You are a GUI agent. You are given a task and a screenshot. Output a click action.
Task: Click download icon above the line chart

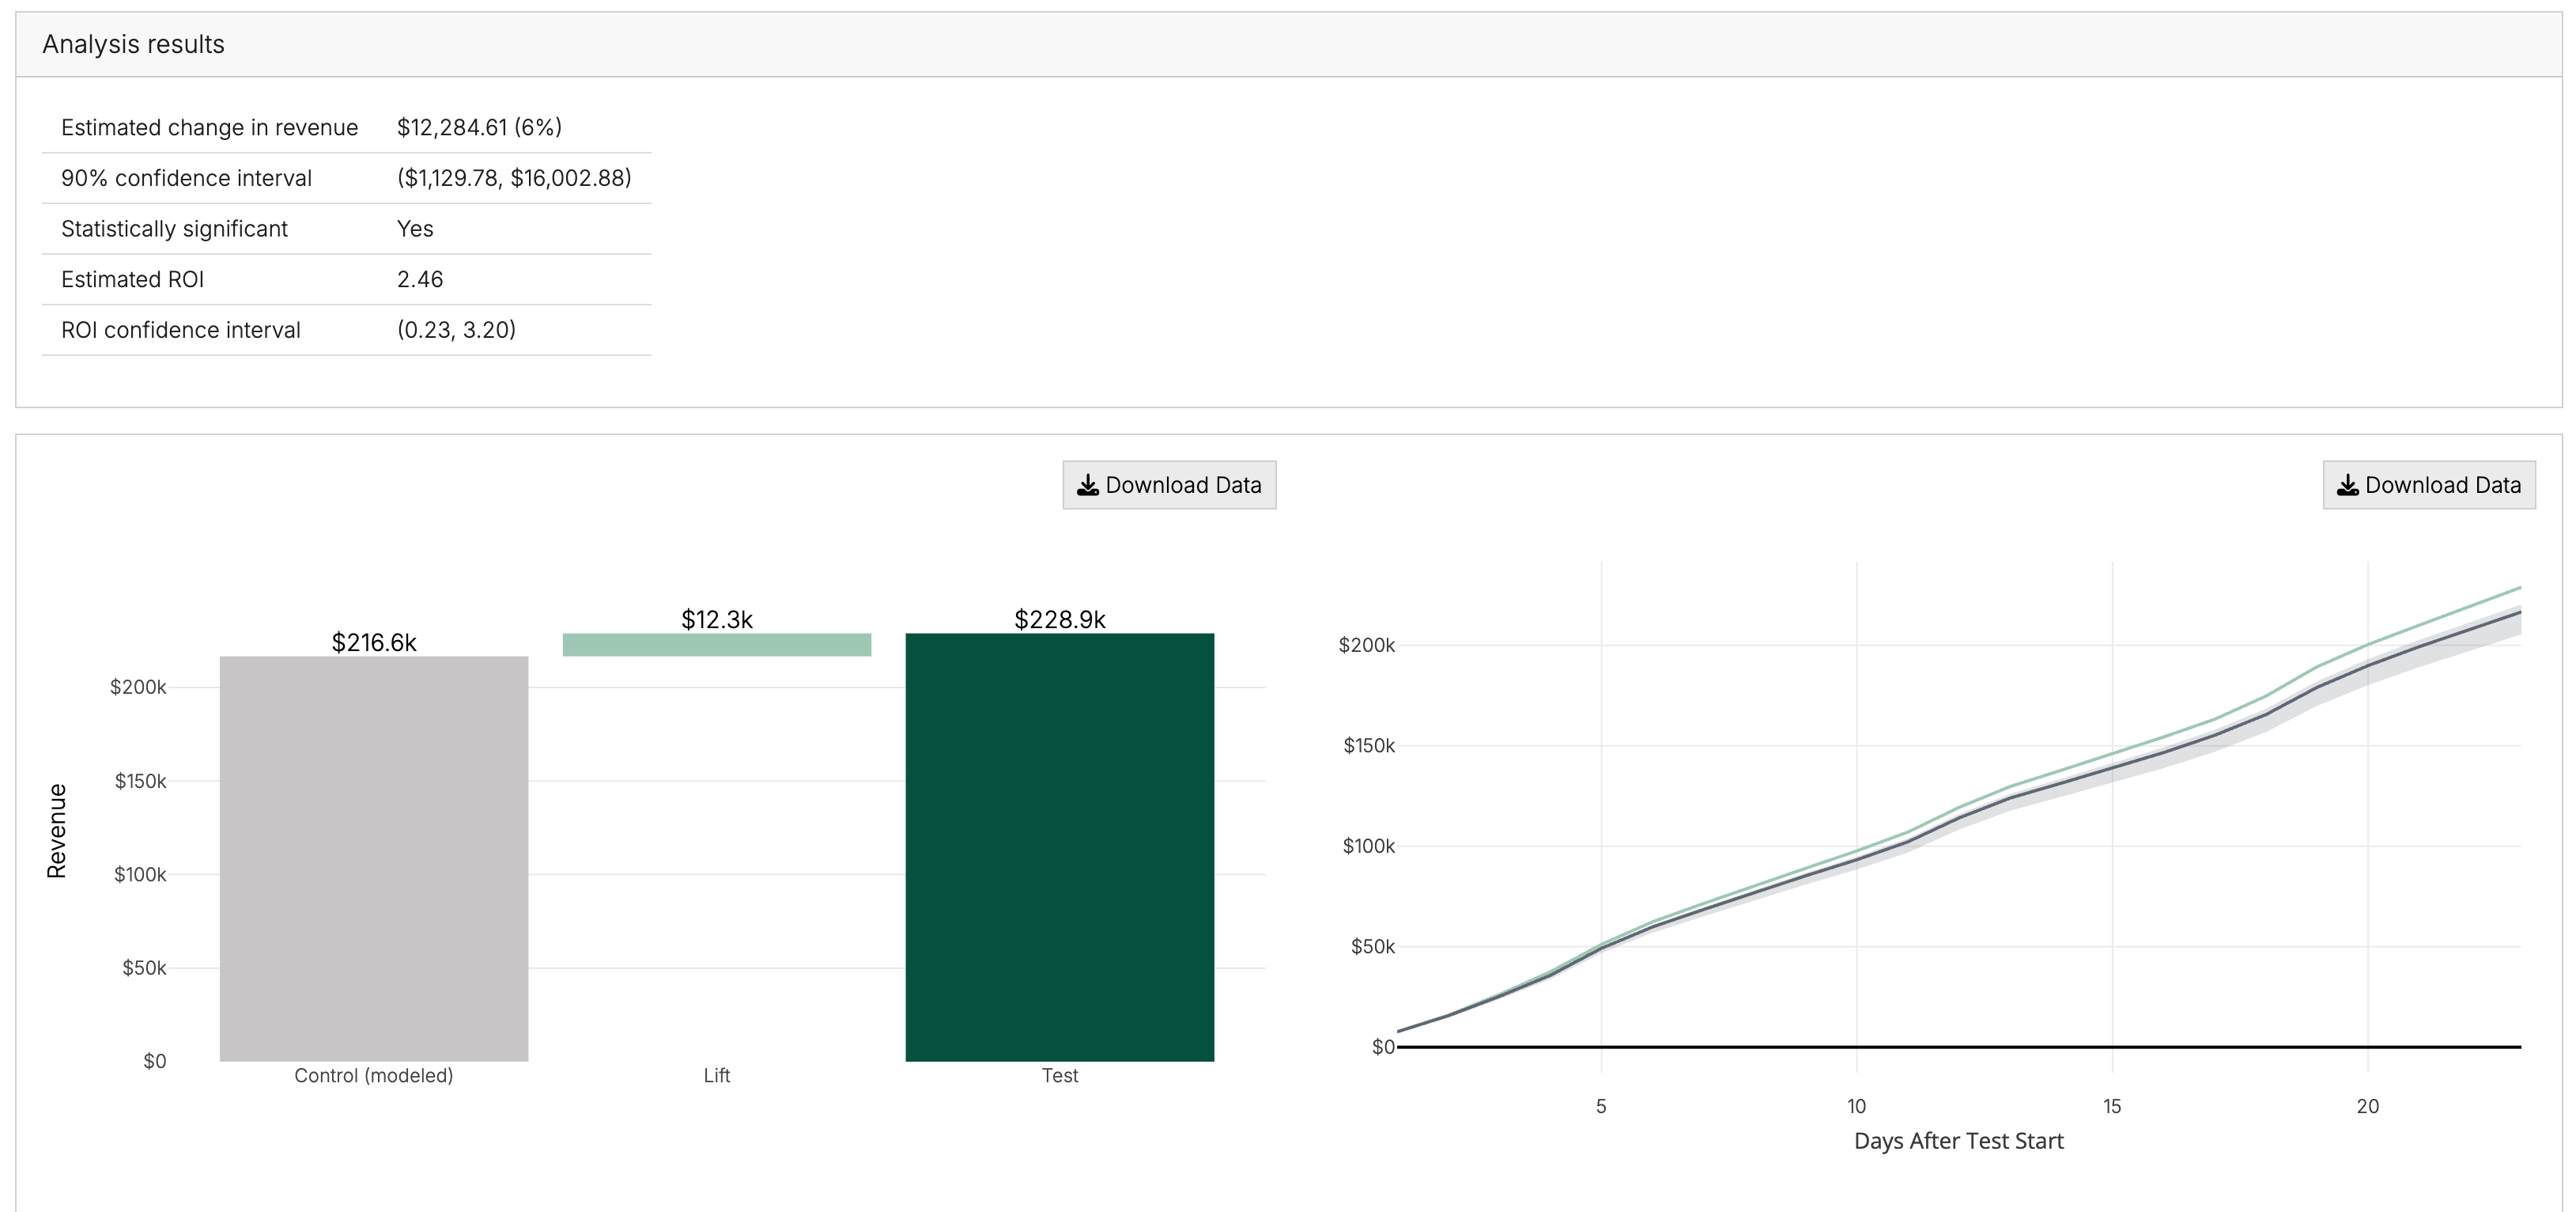click(2347, 486)
